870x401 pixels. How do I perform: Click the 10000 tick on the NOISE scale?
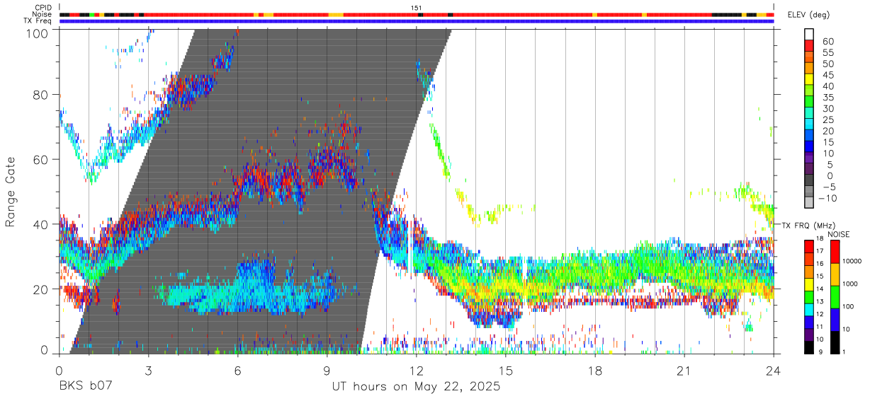(853, 262)
